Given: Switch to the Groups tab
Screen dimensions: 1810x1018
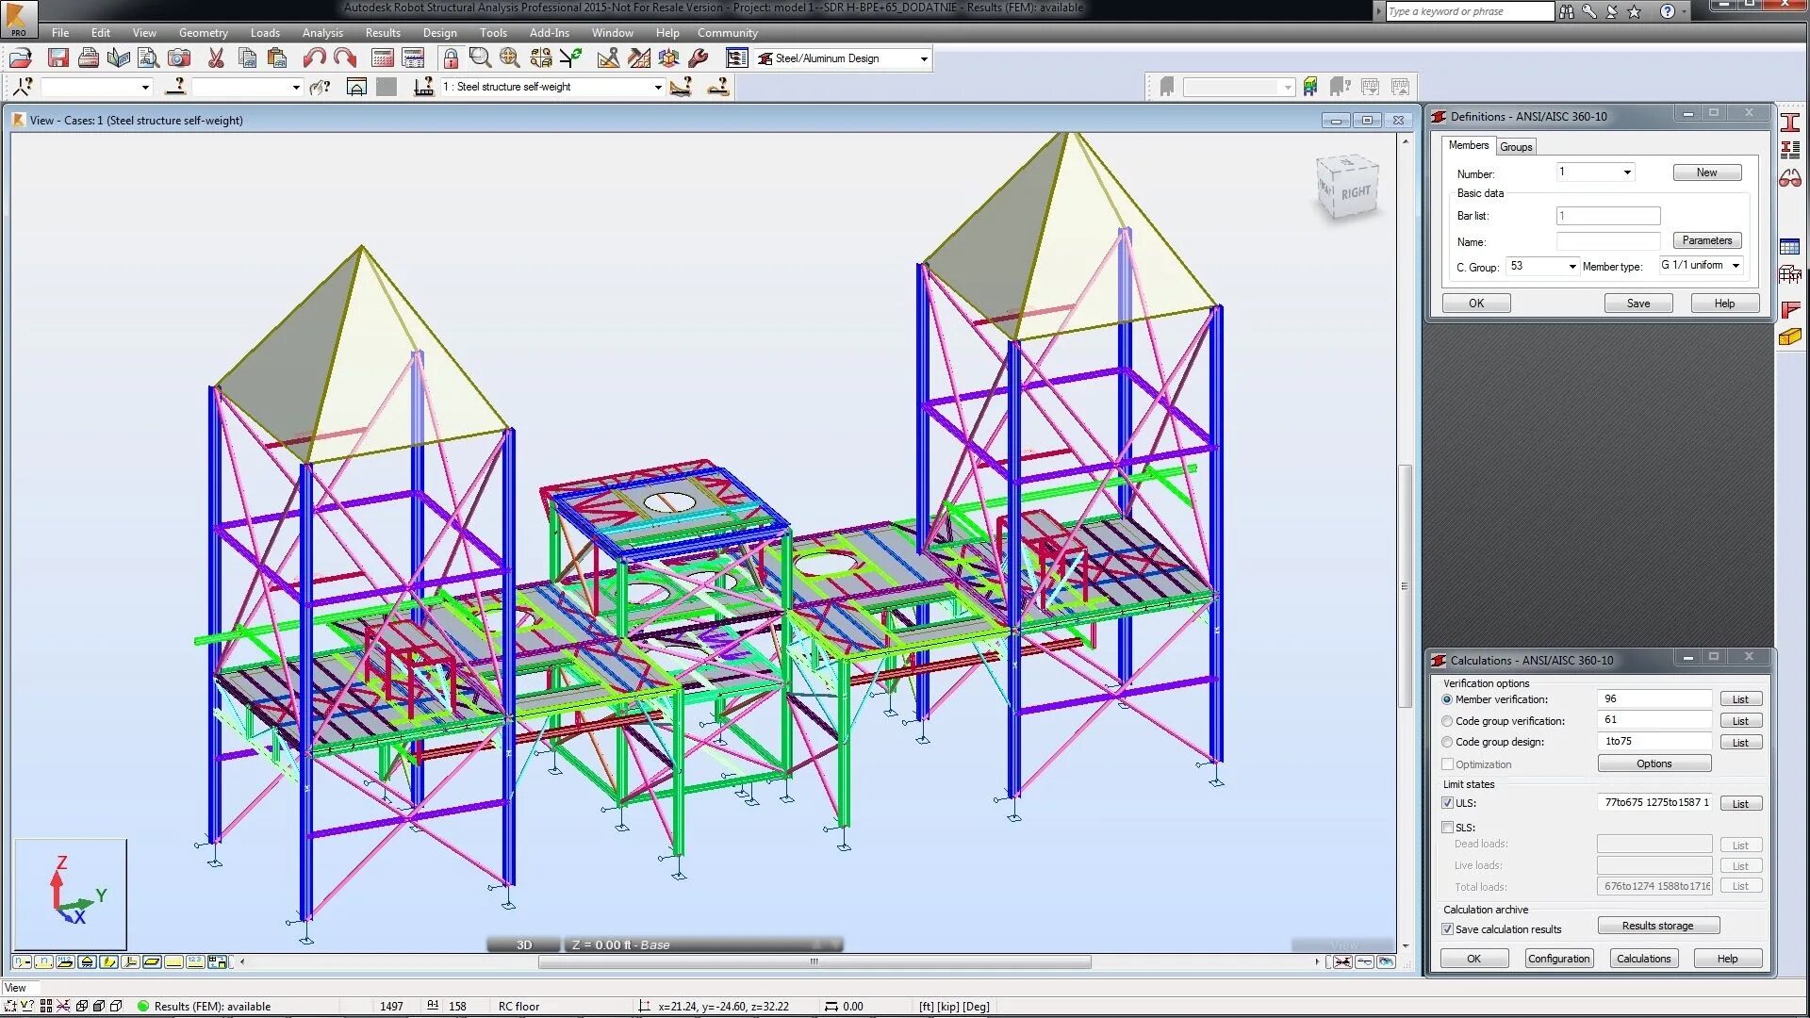Looking at the screenshot, I should coord(1516,147).
